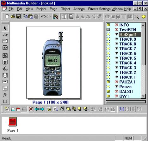Click the stacked layers view icon

click(71, 16)
